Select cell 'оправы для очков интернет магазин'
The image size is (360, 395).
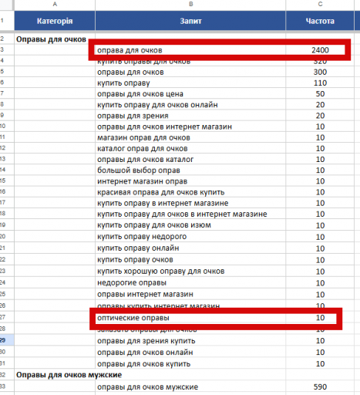(x=190, y=127)
